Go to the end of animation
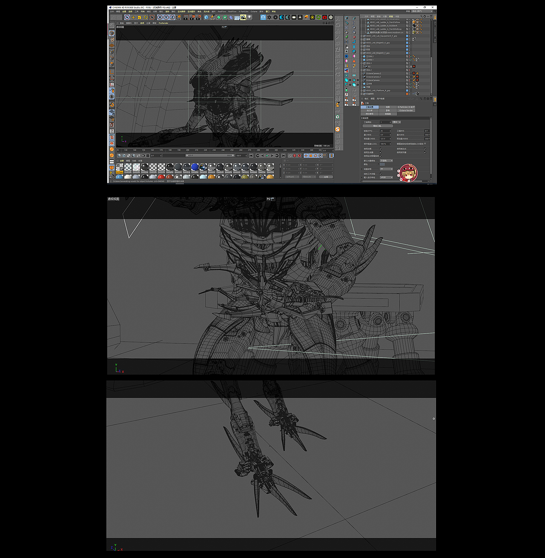 [x=283, y=156]
